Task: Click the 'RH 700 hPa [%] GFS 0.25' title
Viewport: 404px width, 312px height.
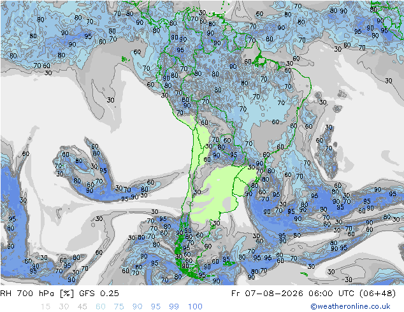Action: tap(59, 294)
